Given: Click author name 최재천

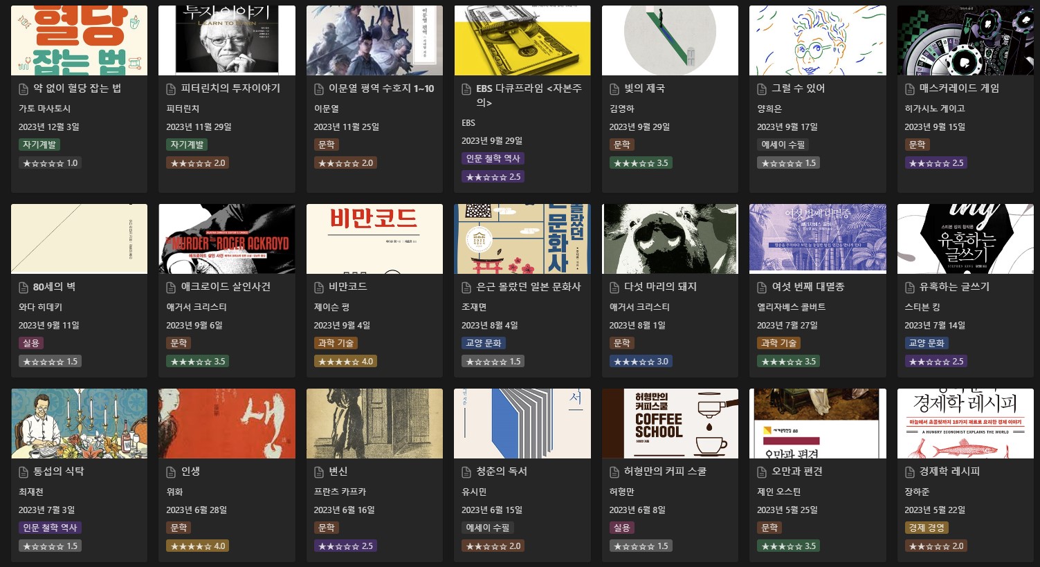Looking at the screenshot, I should pyautogui.click(x=31, y=492).
